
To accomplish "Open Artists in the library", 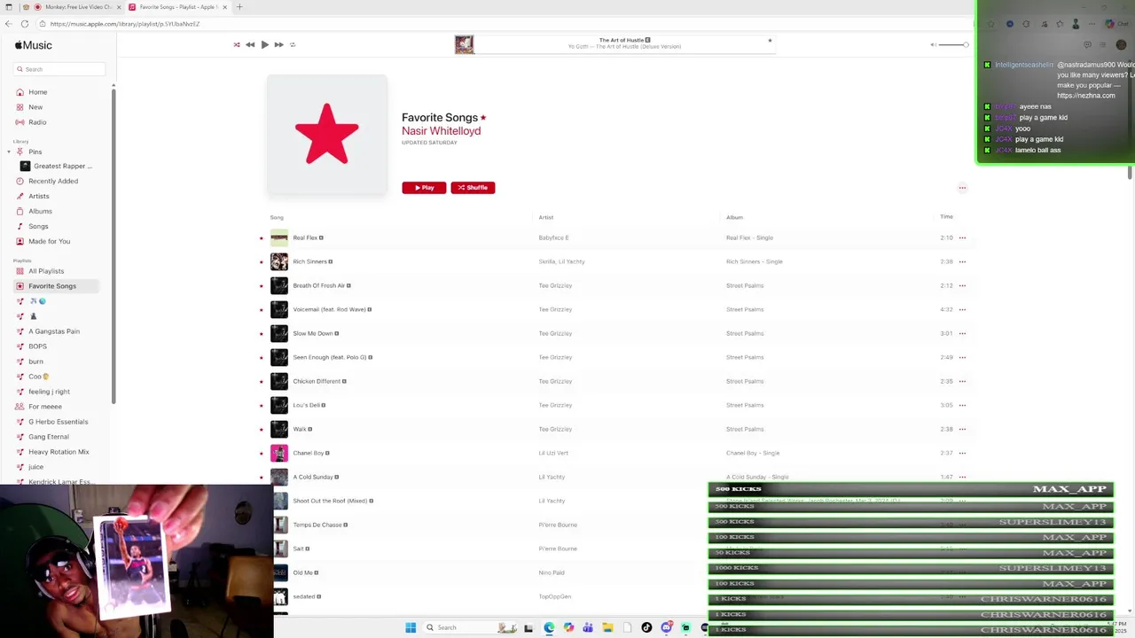I will (39, 196).
